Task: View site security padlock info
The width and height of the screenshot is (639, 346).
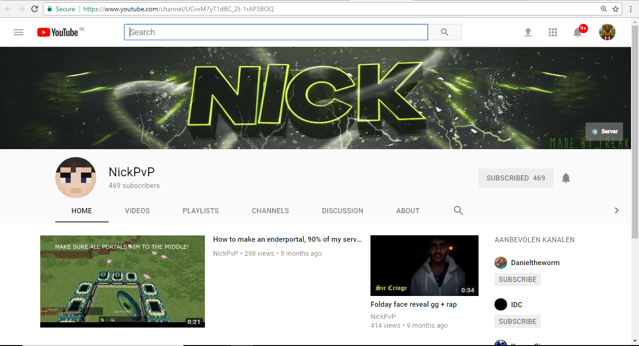Action: [50, 9]
